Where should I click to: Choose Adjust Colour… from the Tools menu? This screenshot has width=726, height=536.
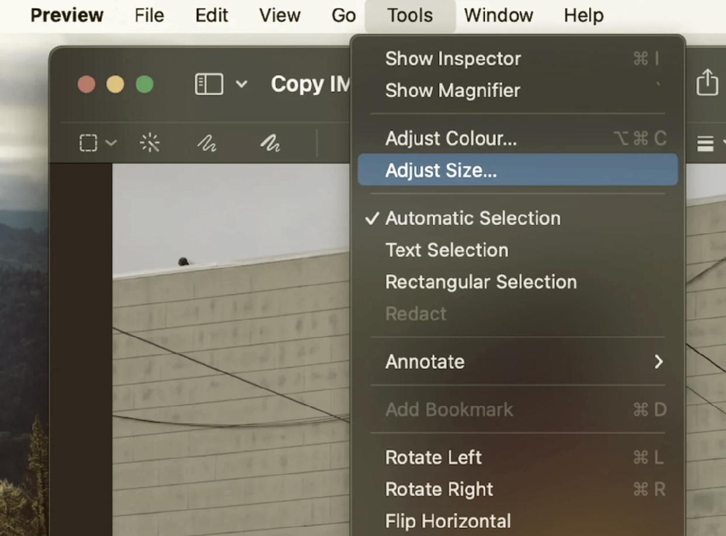coord(451,138)
